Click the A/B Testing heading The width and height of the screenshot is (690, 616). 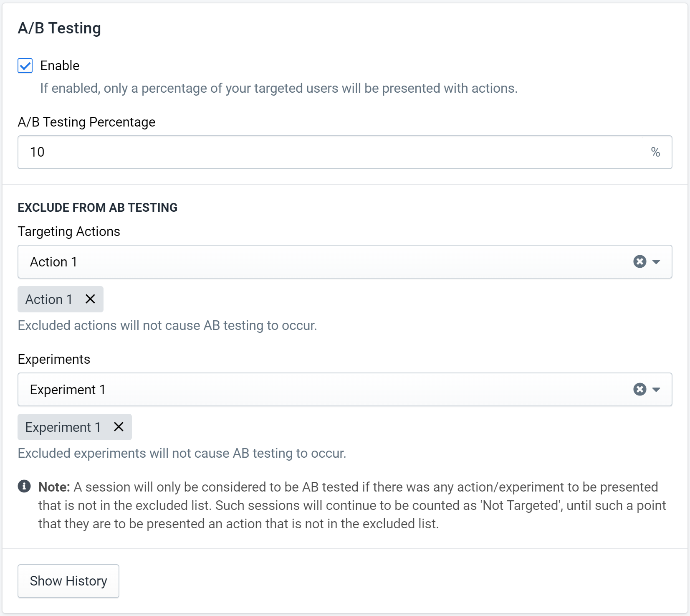click(x=59, y=28)
